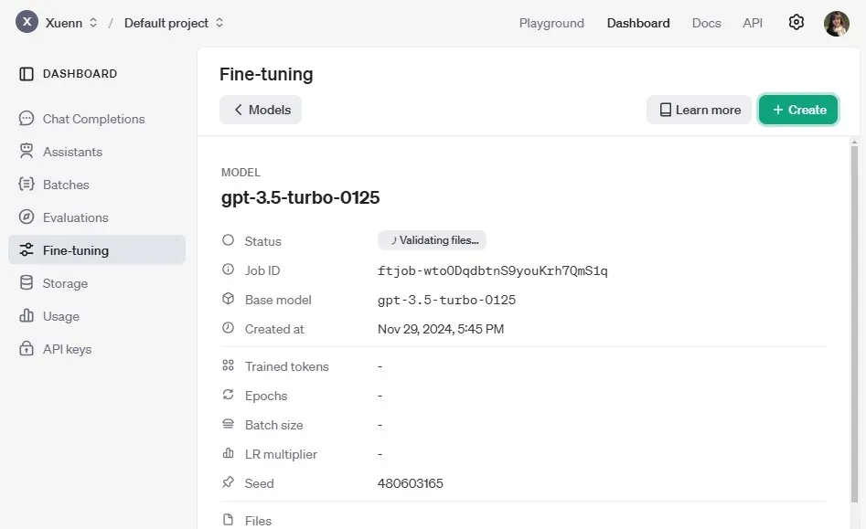
Task: Click the Validating files status badge
Action: point(432,240)
